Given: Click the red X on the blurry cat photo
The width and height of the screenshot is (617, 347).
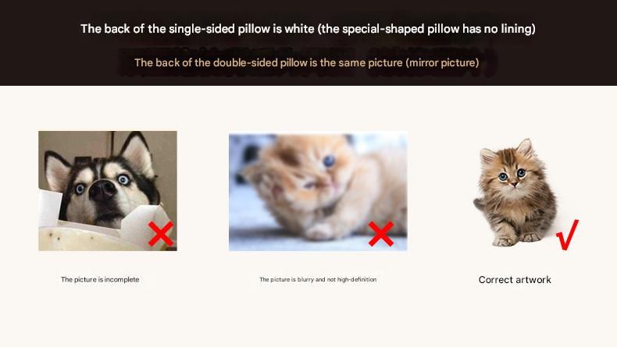Looking at the screenshot, I should (381, 234).
